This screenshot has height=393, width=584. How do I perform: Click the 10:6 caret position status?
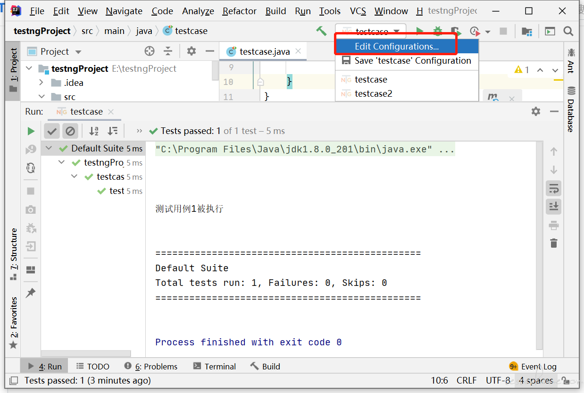(x=440, y=380)
